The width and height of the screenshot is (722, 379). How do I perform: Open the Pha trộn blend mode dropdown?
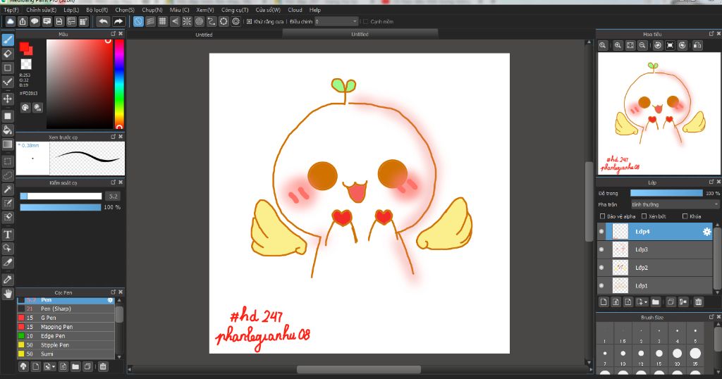tap(675, 204)
